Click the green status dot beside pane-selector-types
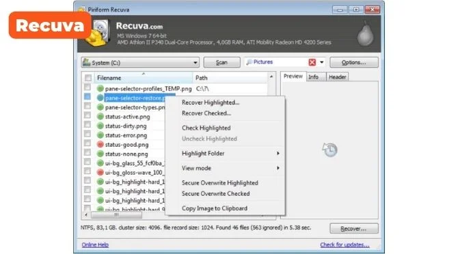The height and width of the screenshot is (254, 458). click(100, 107)
